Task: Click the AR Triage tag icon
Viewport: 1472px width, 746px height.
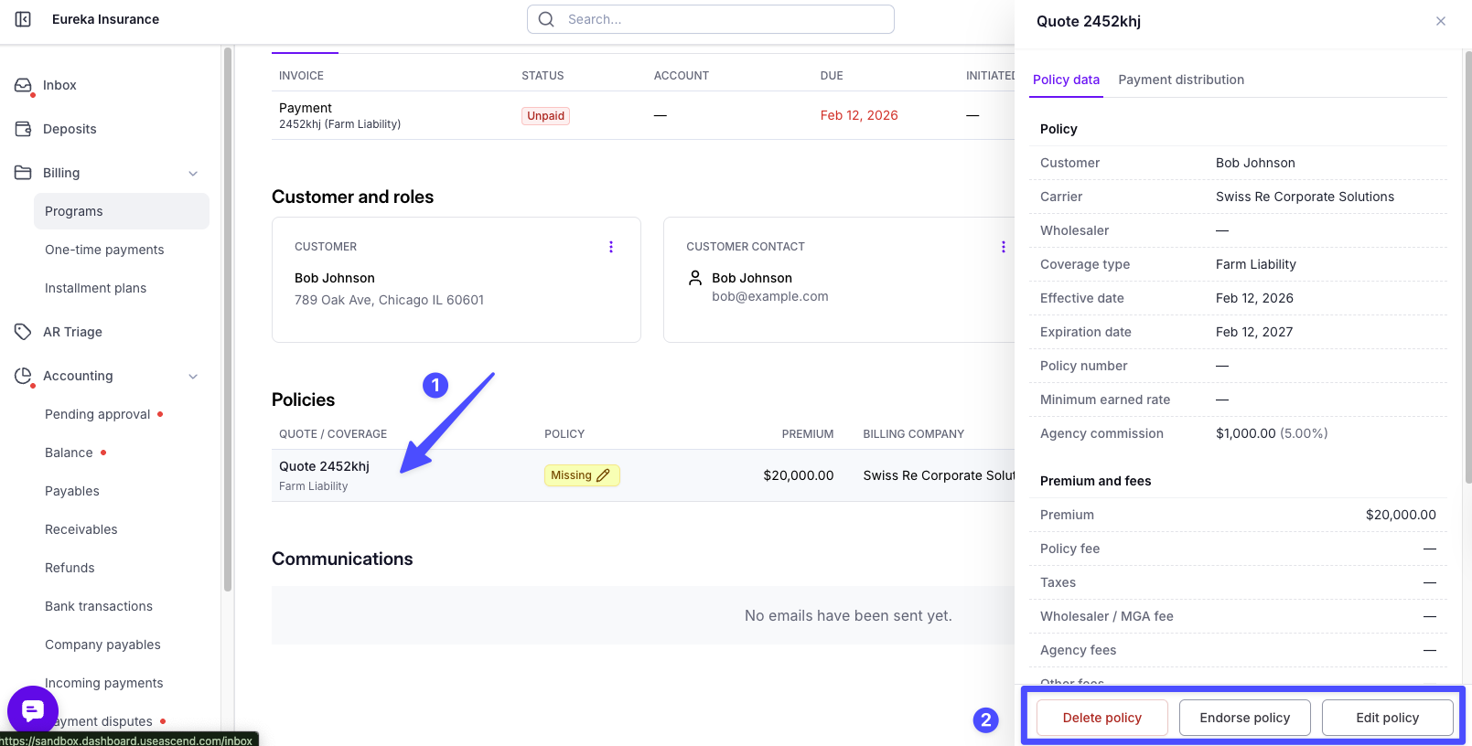Action: coord(23,332)
